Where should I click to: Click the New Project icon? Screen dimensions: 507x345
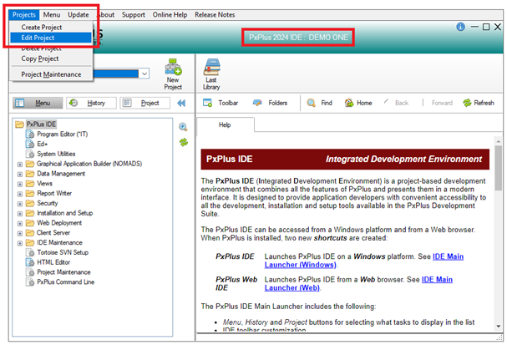click(x=173, y=73)
